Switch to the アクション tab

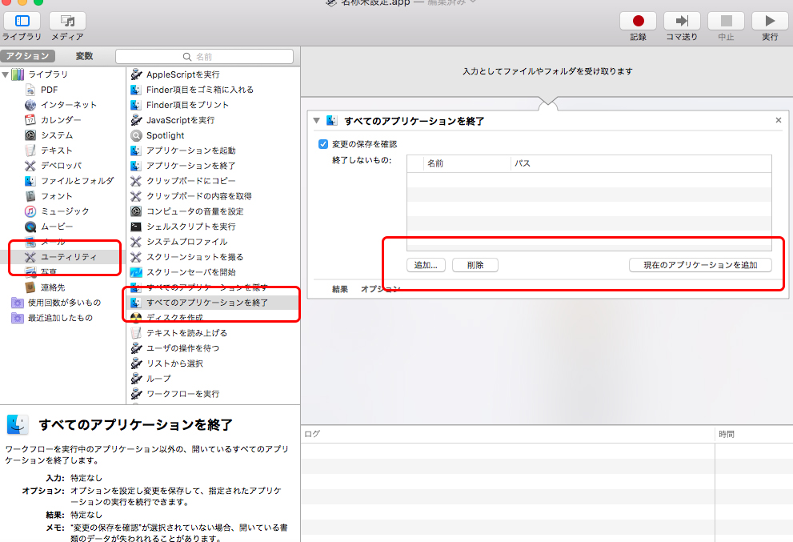(28, 56)
